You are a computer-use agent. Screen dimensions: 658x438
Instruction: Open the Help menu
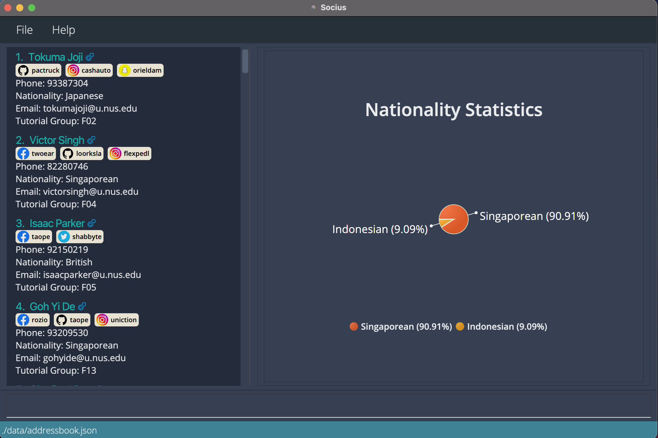63,30
